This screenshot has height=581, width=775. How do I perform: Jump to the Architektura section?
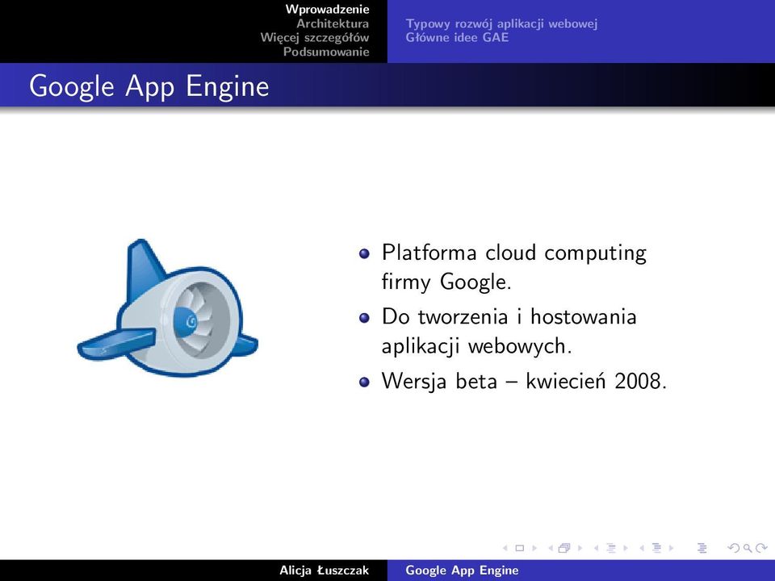pos(333,23)
